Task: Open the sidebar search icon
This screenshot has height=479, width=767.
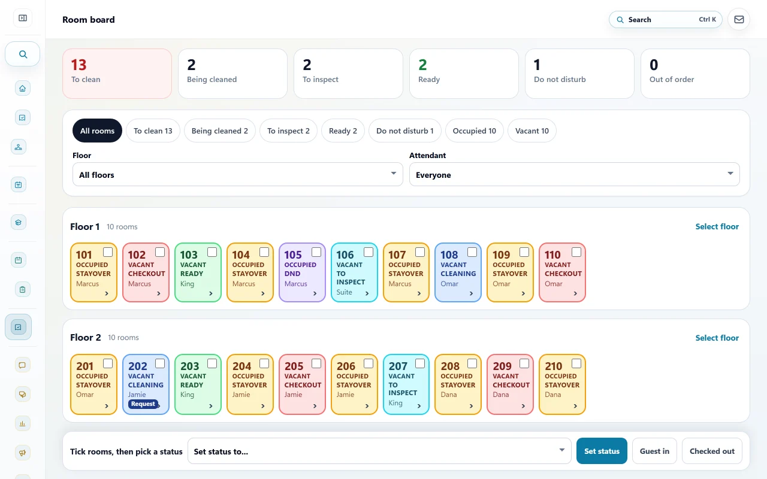Action: [x=23, y=54]
